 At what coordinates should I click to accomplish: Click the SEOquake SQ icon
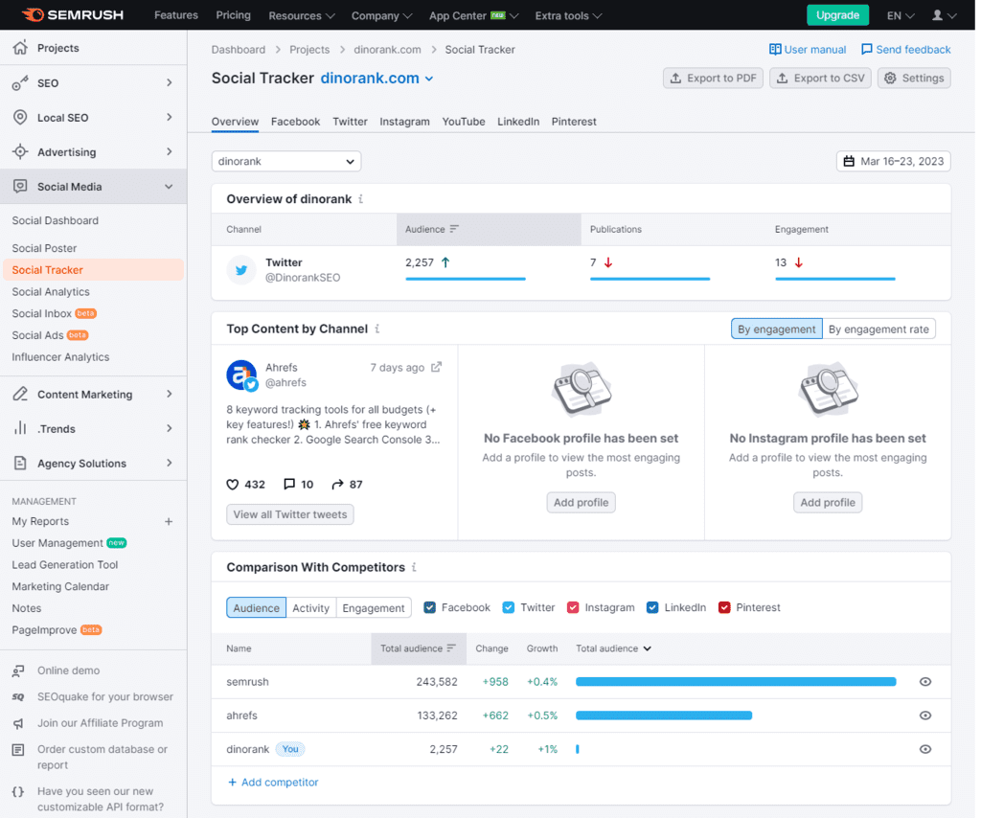pos(18,696)
